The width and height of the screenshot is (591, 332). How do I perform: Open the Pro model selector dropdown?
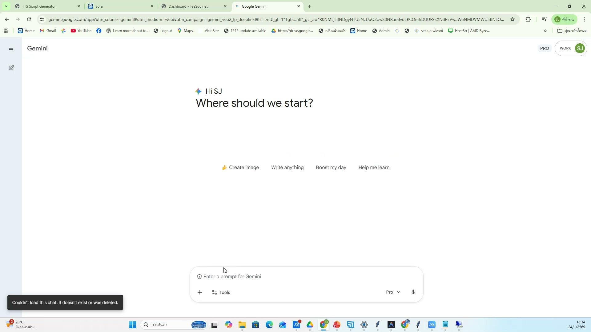(393, 292)
